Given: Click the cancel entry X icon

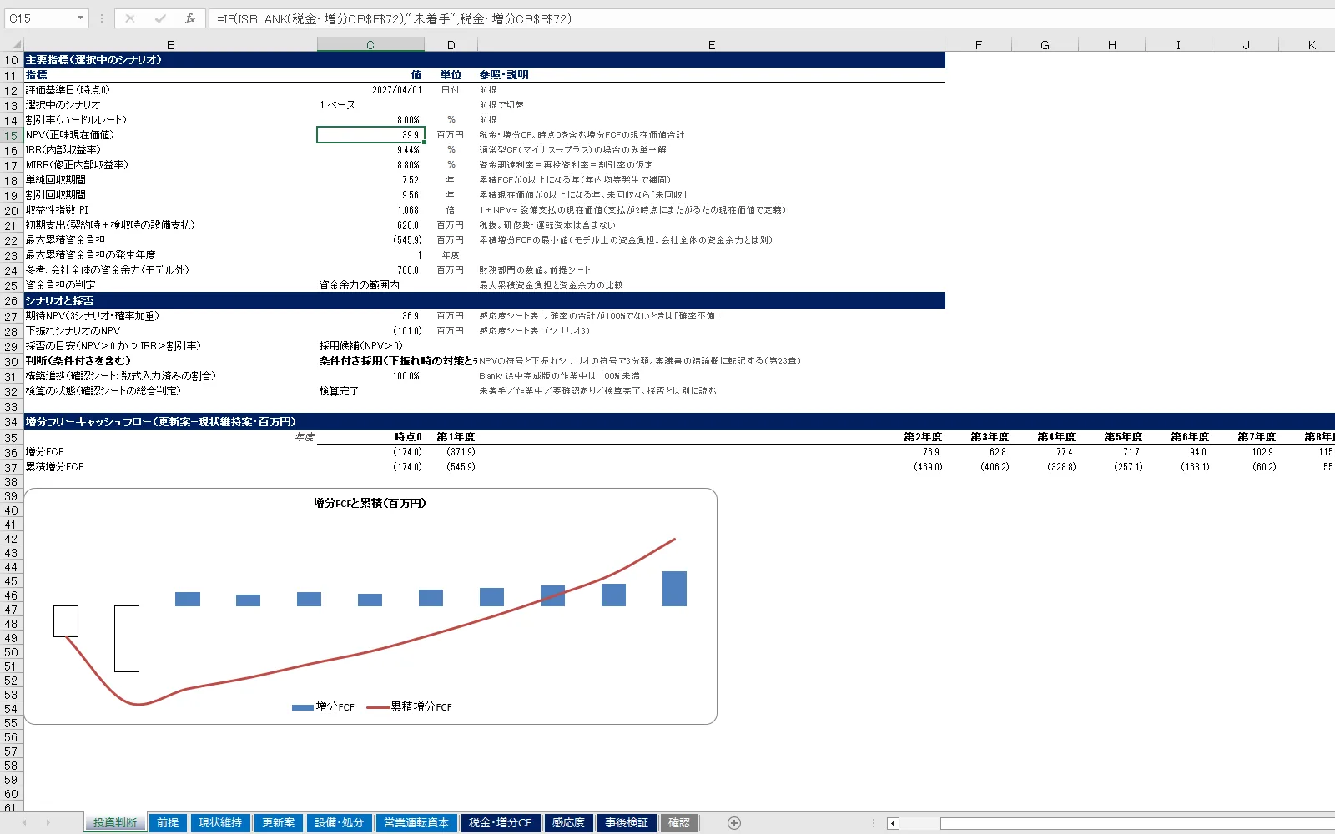Looking at the screenshot, I should pos(130,18).
